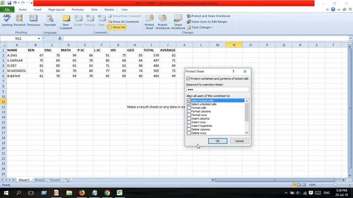Open Chrome from the taskbar

107,193
